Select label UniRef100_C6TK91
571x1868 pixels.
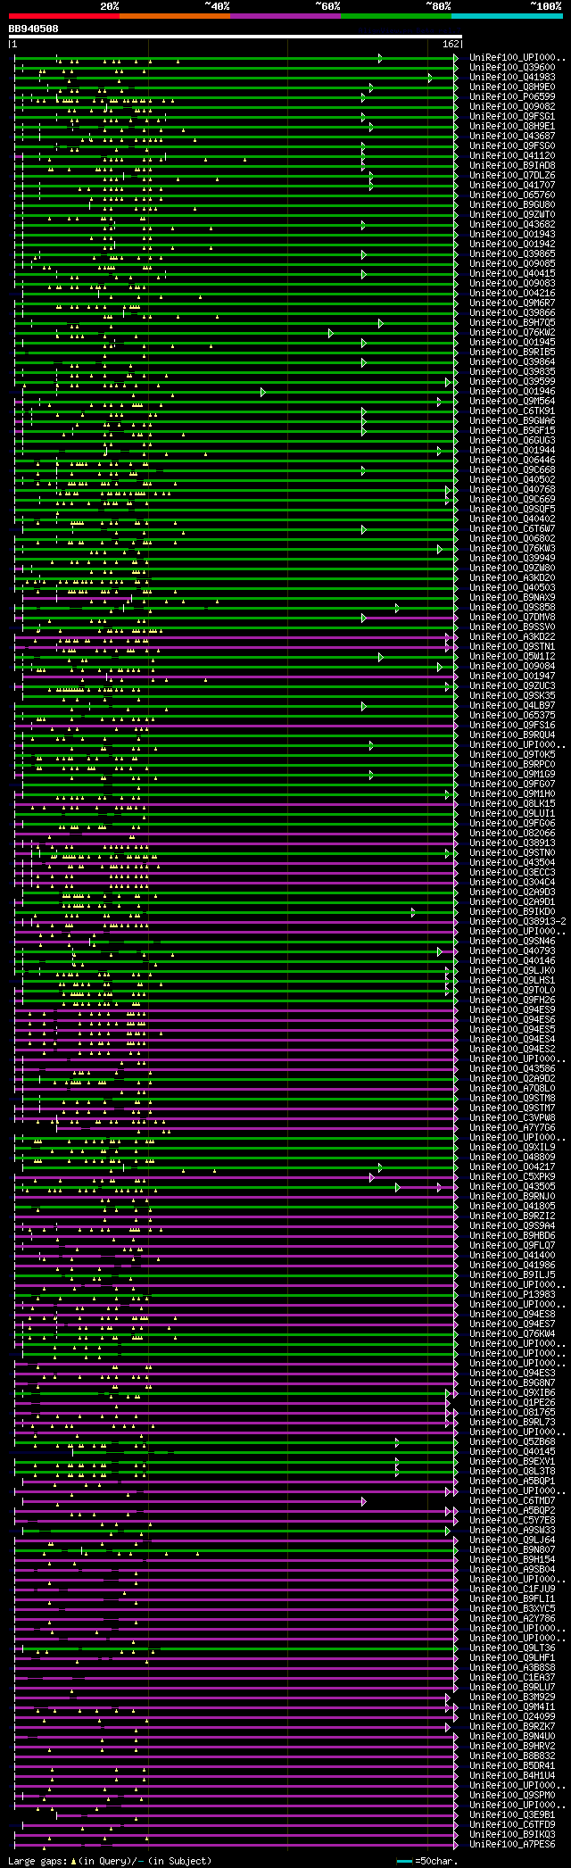pyautogui.click(x=512, y=411)
